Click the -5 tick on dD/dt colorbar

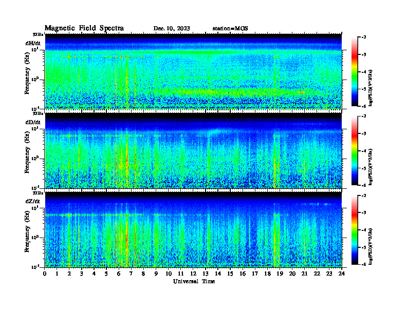point(364,168)
